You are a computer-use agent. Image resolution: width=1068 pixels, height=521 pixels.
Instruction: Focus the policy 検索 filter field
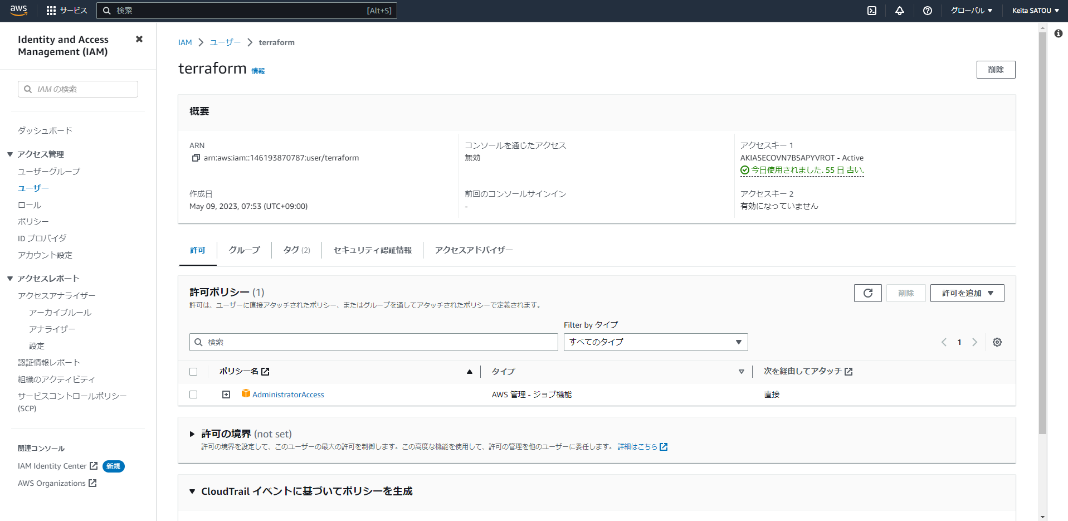[x=373, y=342]
